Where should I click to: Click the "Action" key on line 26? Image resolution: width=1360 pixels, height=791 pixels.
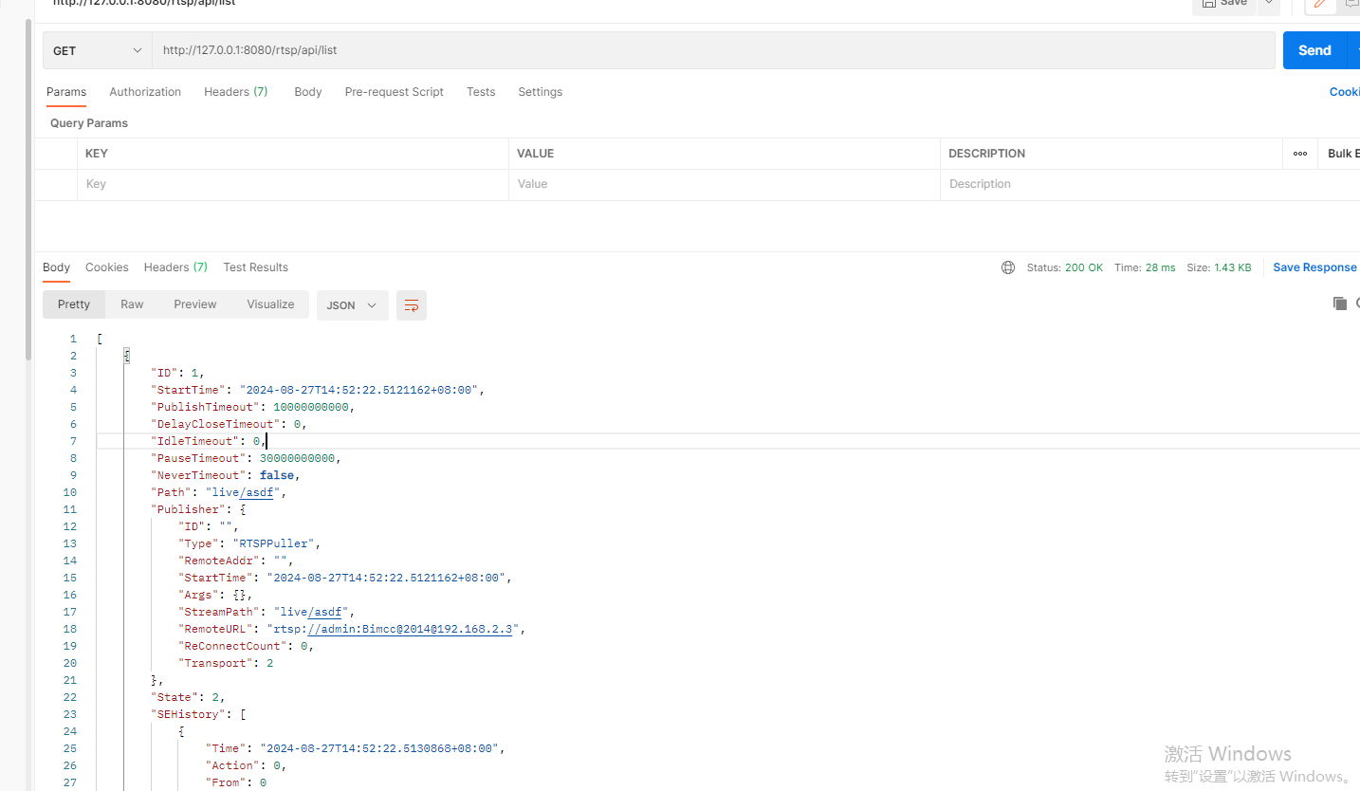[233, 765]
